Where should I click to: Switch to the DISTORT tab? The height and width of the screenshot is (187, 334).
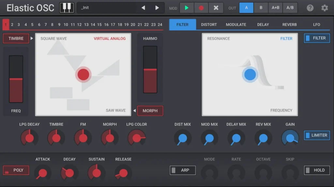[x=209, y=25]
